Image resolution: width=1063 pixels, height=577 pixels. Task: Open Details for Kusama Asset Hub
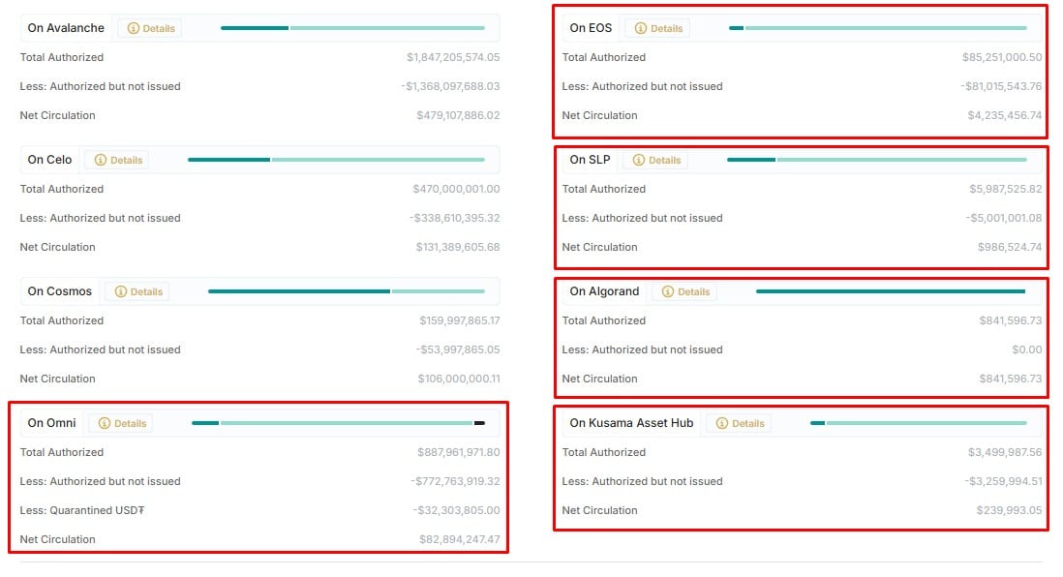tap(740, 423)
